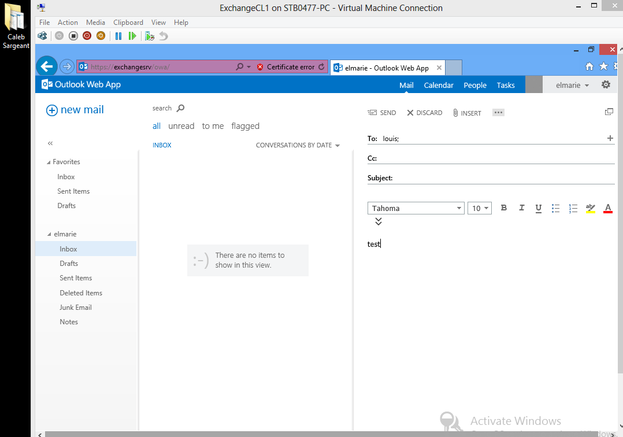Click the VM Checkpoint icon
Image resolution: width=623 pixels, height=437 pixels.
149,36
